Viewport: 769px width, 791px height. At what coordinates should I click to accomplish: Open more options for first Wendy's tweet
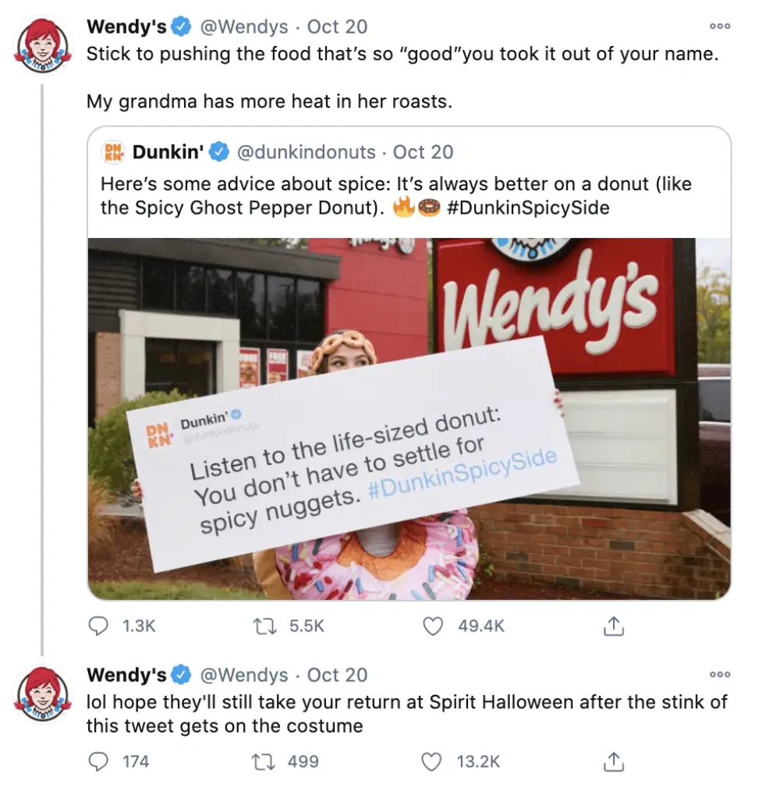(720, 27)
